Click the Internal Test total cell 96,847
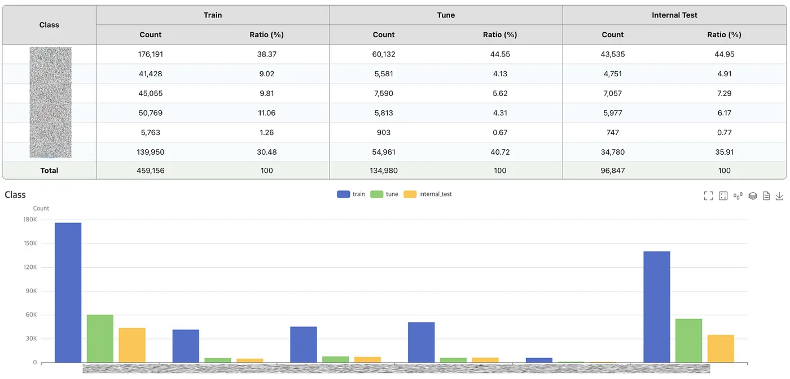This screenshot has height=379, width=790. coord(613,171)
